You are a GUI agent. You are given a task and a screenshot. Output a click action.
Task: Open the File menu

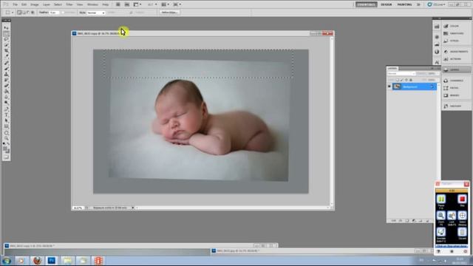(15, 4)
